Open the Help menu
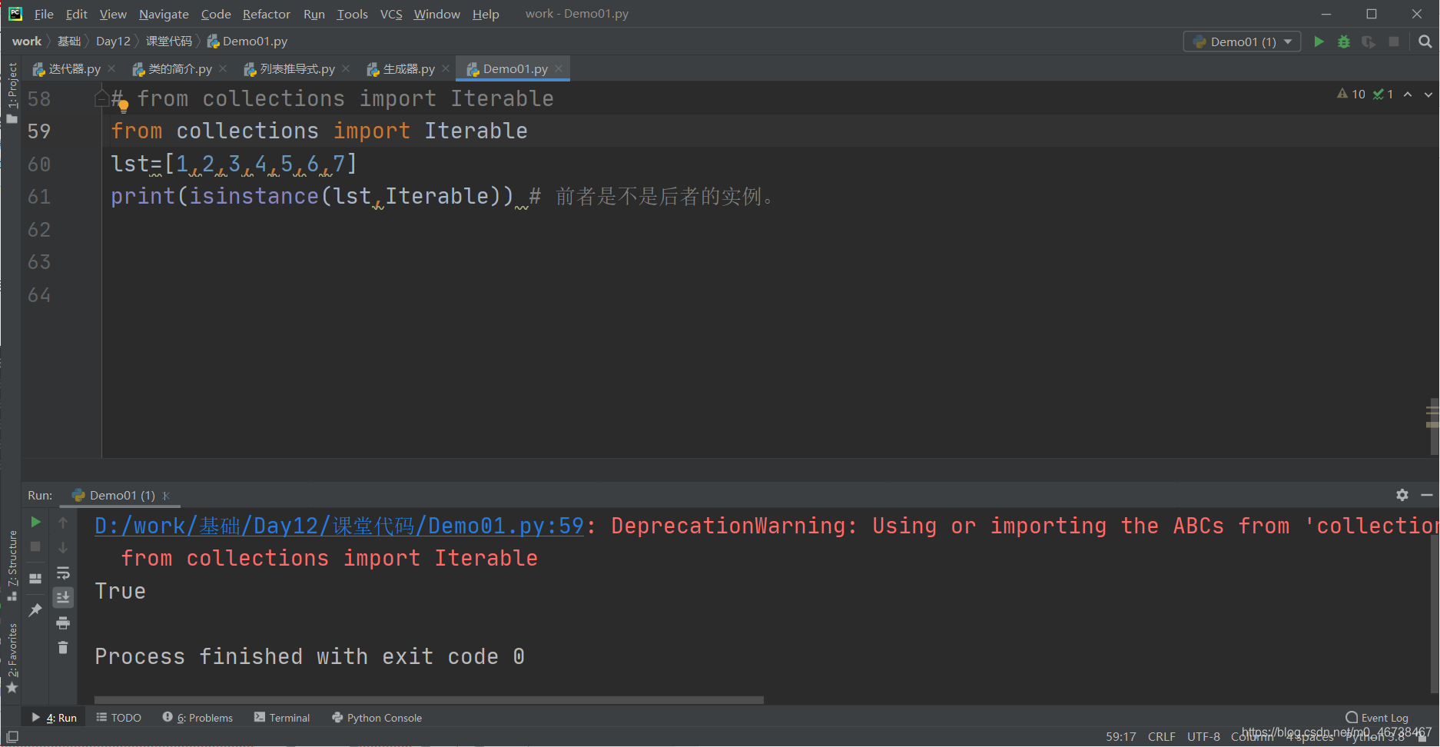1440x747 pixels. pyautogui.click(x=486, y=14)
